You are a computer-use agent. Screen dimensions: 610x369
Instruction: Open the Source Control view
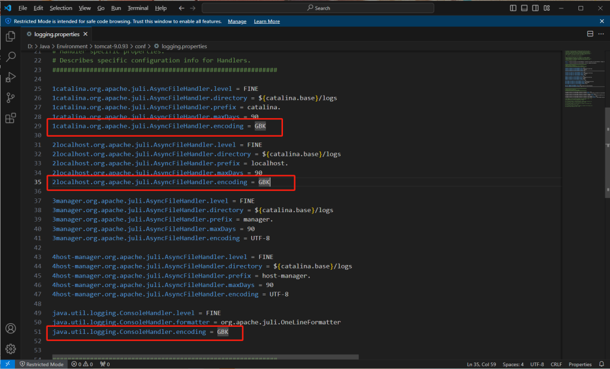pos(11,98)
